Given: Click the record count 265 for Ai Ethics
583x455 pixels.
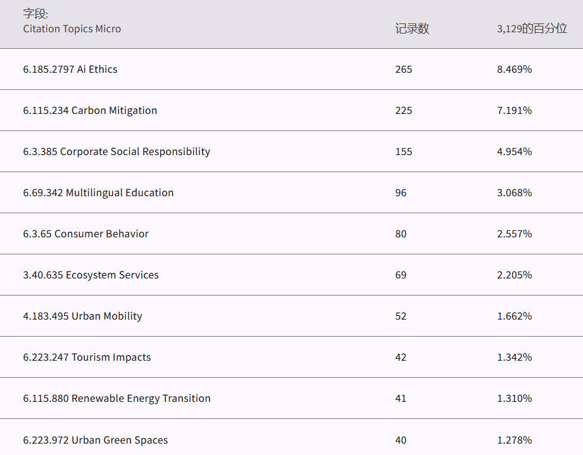Looking at the screenshot, I should coord(403,70).
